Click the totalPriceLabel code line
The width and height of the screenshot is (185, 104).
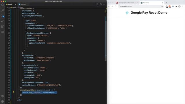[35, 70]
